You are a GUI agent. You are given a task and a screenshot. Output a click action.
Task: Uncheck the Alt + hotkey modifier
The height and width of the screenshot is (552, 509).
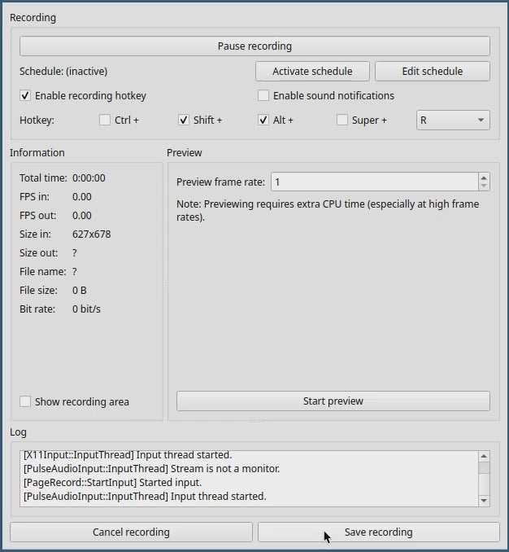[x=263, y=120]
